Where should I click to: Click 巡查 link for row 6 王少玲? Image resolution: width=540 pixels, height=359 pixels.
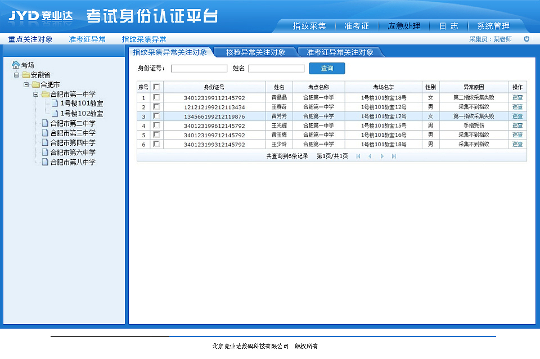click(517, 144)
